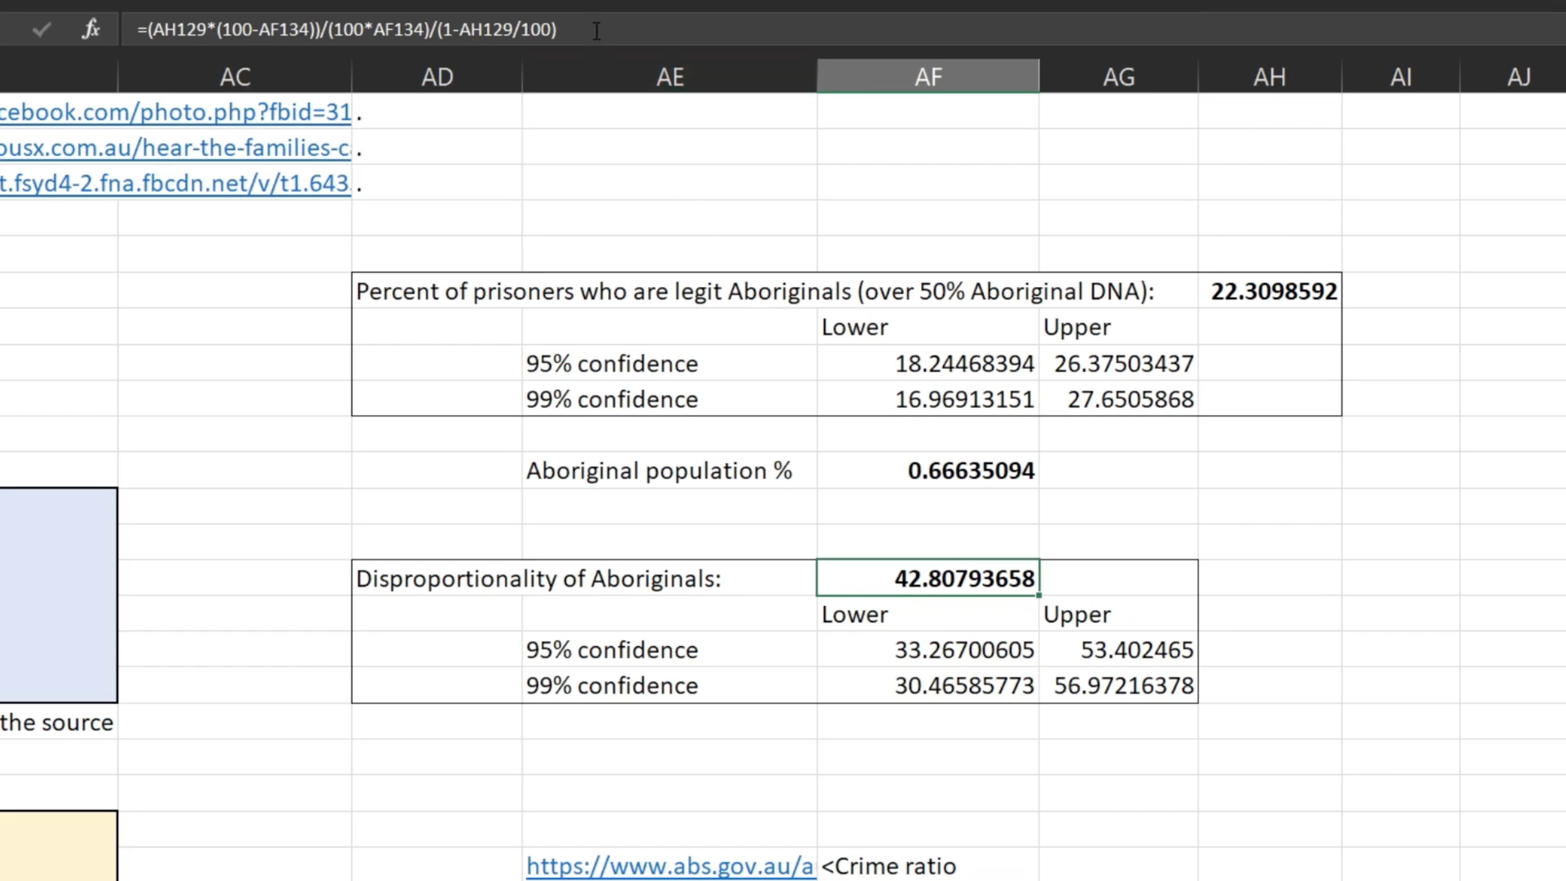Image resolution: width=1566 pixels, height=881 pixels.
Task: Open the fbcdn.net hyperlink
Action: 175,183
